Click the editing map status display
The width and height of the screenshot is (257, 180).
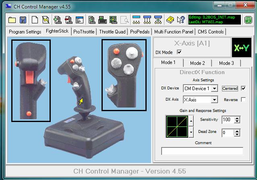[215, 20]
